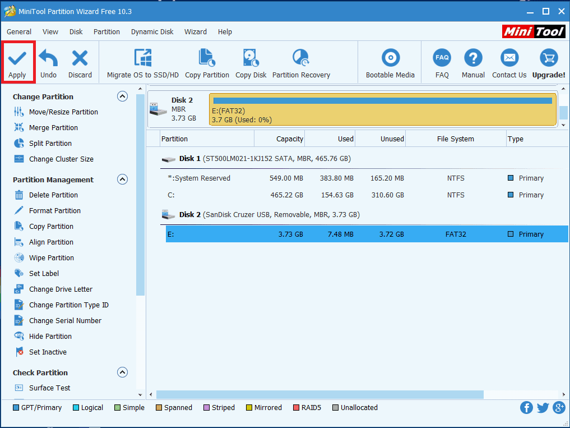570x428 pixels.
Task: Open the Dynamic Disk menu
Action: [152, 31]
